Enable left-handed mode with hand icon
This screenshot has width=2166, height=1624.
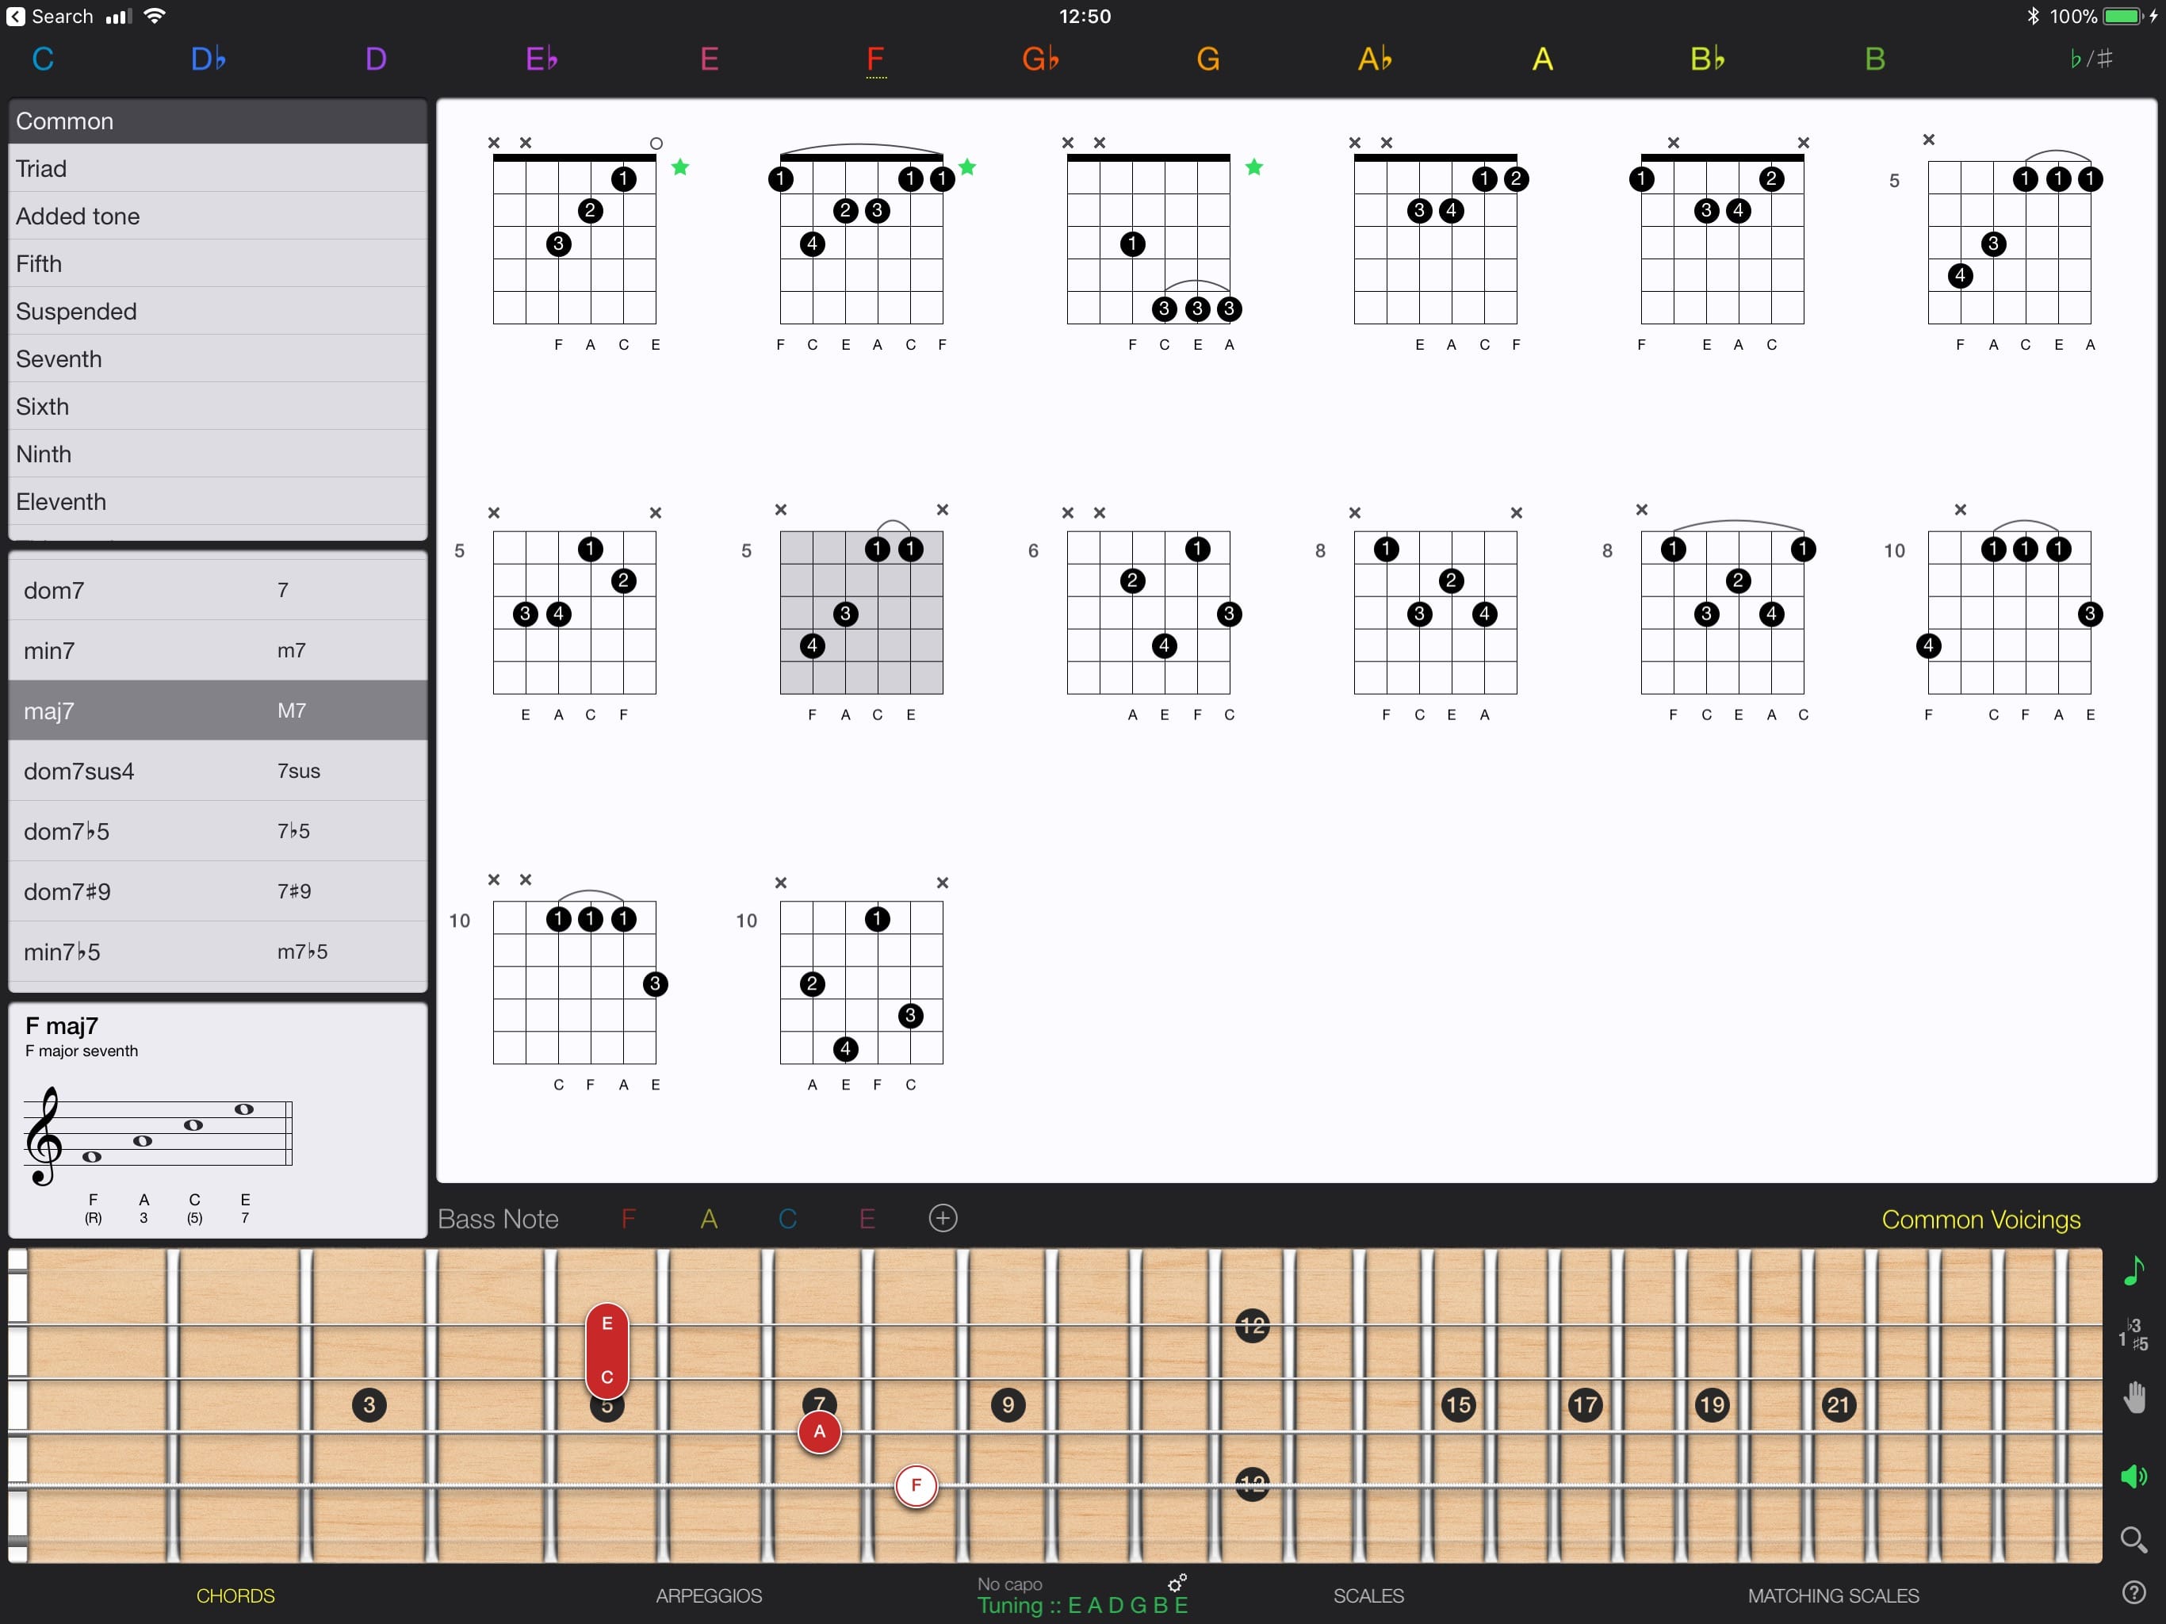[2134, 1396]
